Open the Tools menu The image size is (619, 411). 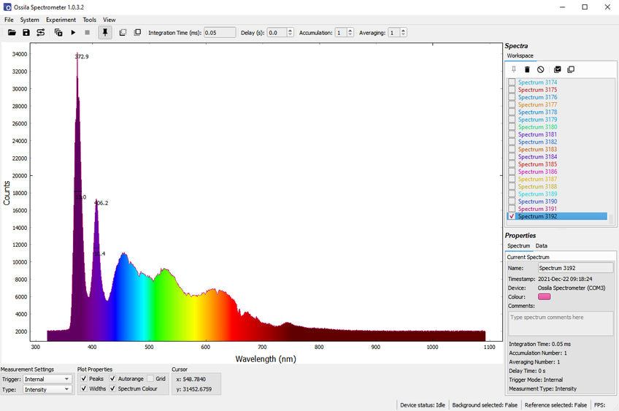coord(89,20)
